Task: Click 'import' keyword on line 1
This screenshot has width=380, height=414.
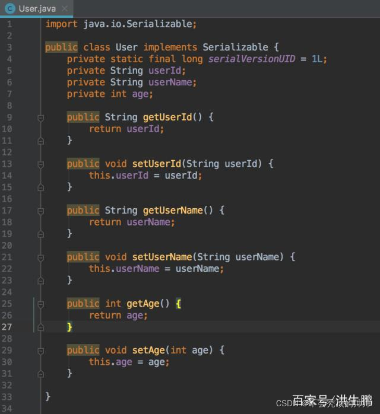Action: [61, 24]
